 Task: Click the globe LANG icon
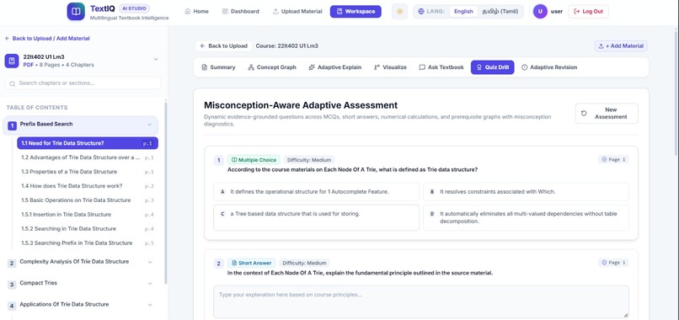point(421,12)
